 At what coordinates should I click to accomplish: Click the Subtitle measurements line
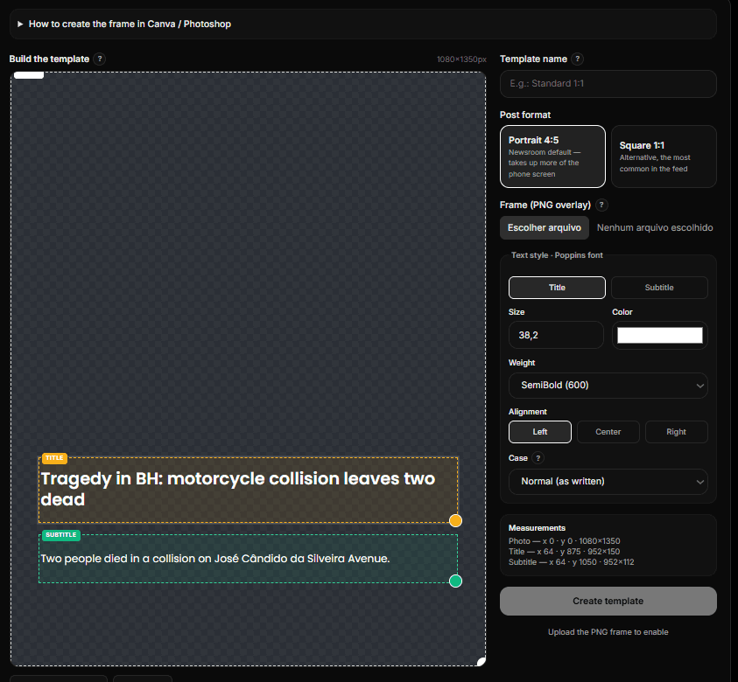[572, 561]
